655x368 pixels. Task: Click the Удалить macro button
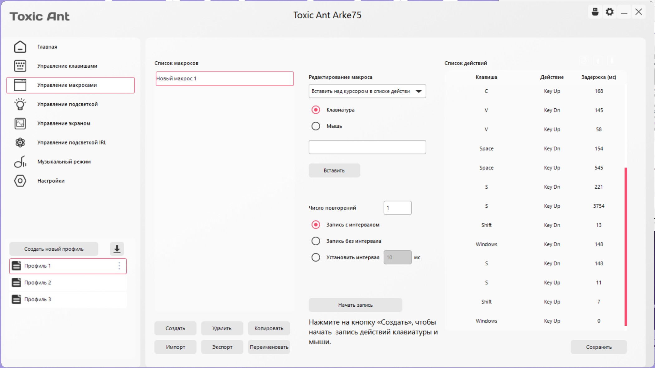(222, 328)
